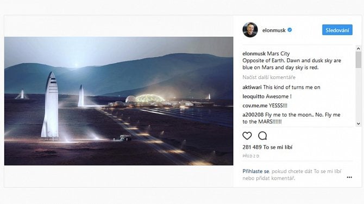Click the verified badge next to elonmusk
Image resolution: width=364 pixels, height=204 pixels.
tap(290, 30)
